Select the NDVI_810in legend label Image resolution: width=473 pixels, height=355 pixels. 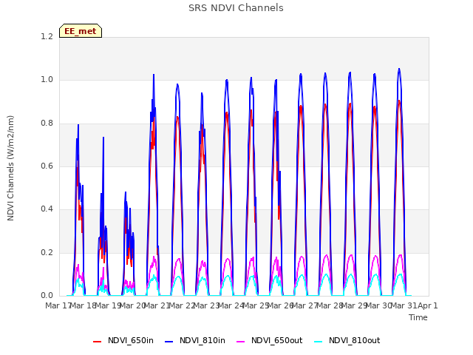[x=203, y=340]
